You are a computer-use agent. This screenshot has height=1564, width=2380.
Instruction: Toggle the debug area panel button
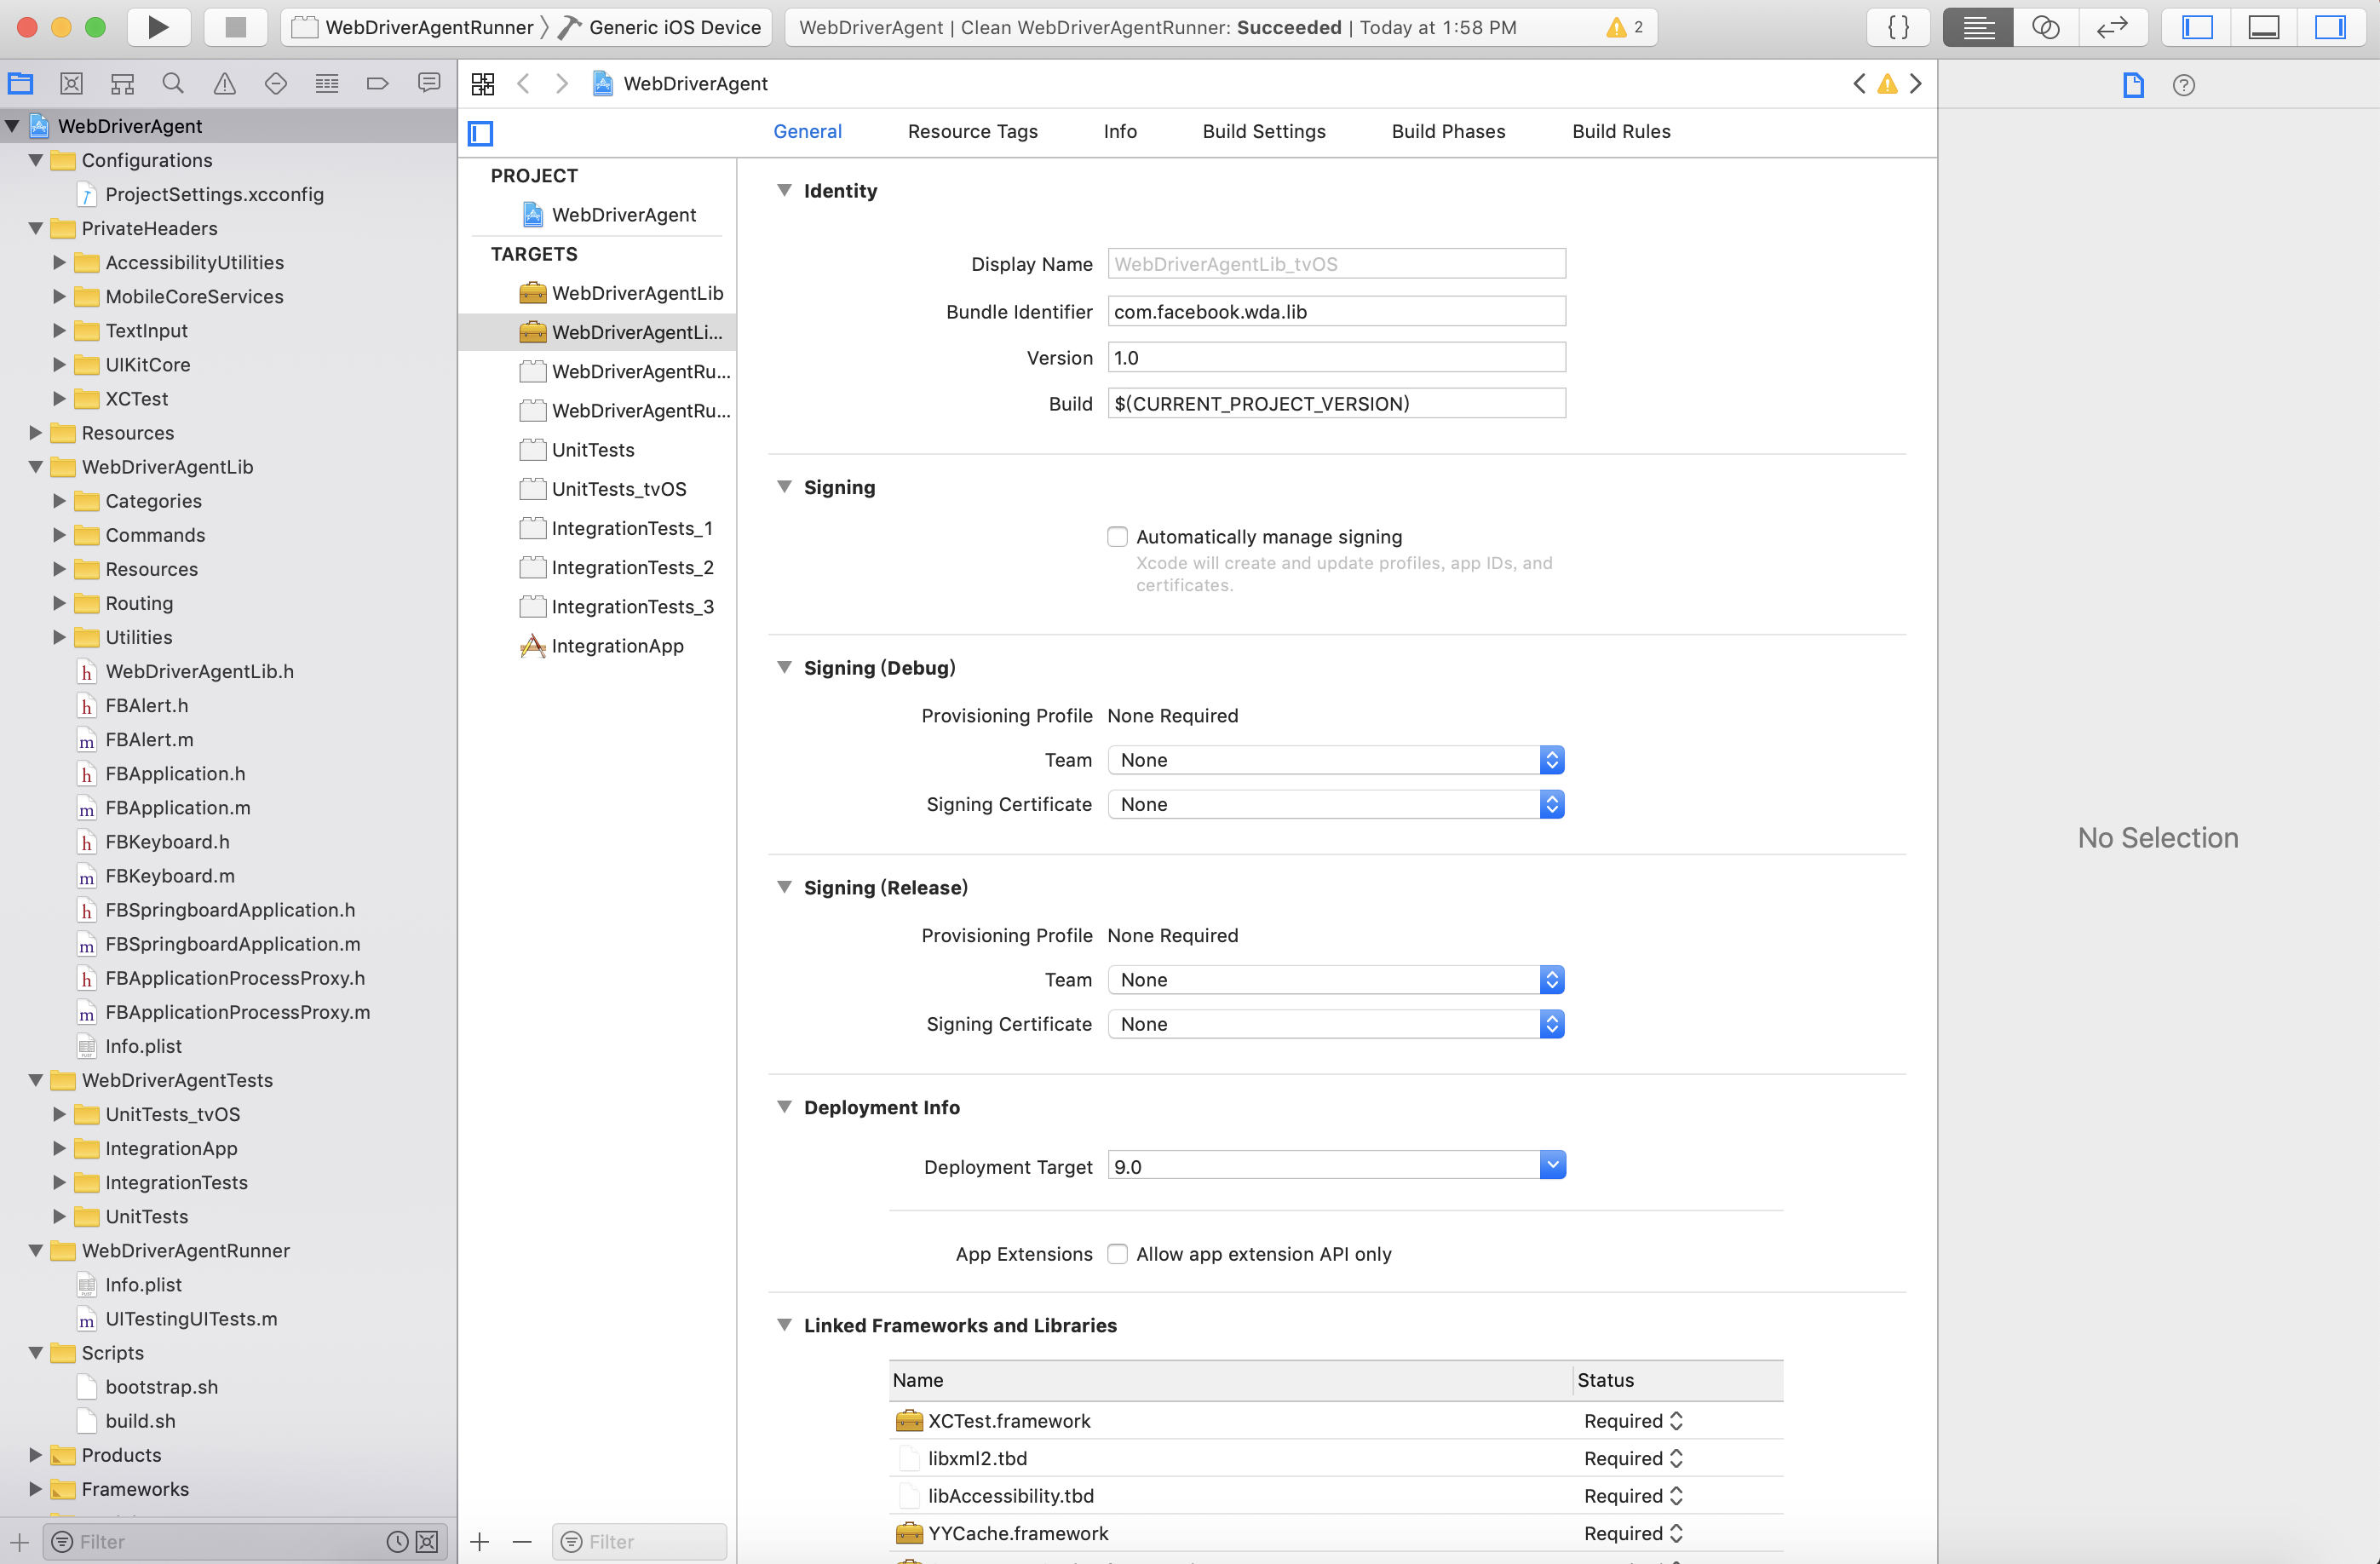[2263, 27]
